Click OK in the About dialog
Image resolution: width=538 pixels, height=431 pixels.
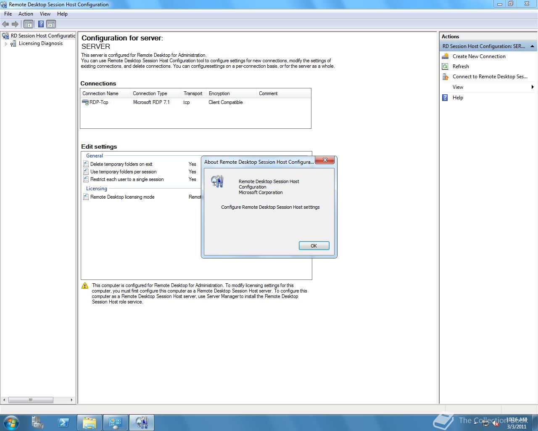point(314,246)
